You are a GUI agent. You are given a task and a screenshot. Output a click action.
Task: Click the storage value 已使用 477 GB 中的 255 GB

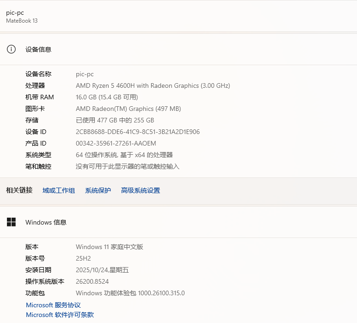pos(115,120)
